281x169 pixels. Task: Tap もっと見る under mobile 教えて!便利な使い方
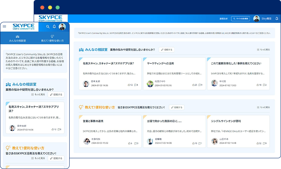coord(38,158)
